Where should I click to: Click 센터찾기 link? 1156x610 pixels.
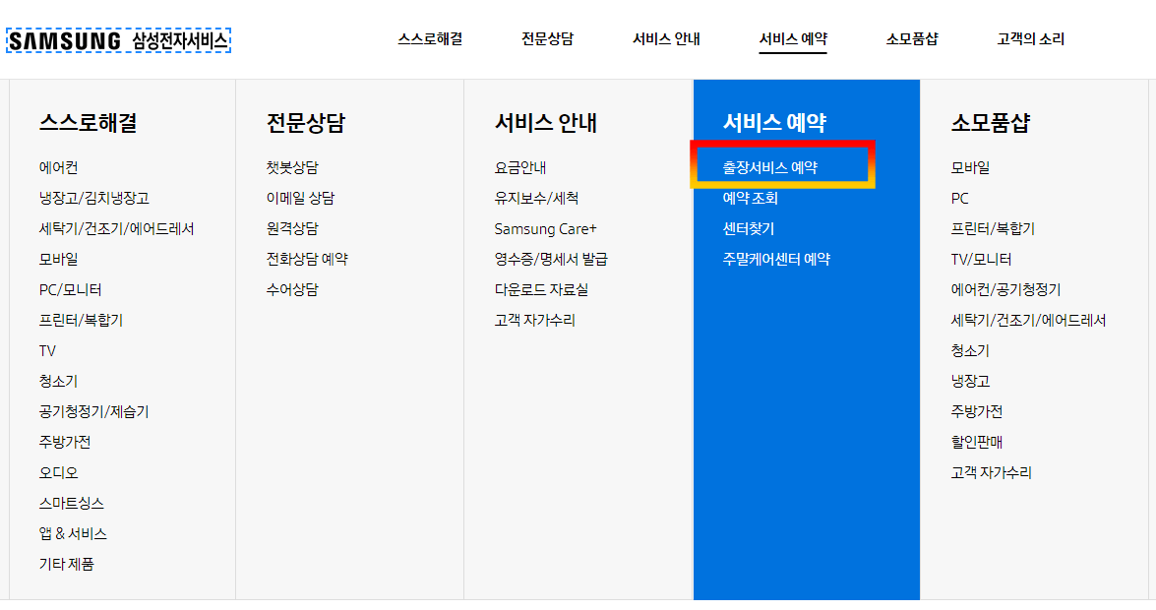tap(749, 228)
